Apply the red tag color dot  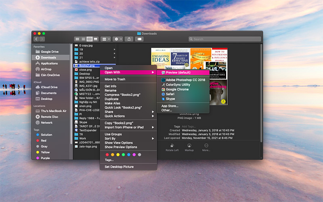tap(107, 154)
